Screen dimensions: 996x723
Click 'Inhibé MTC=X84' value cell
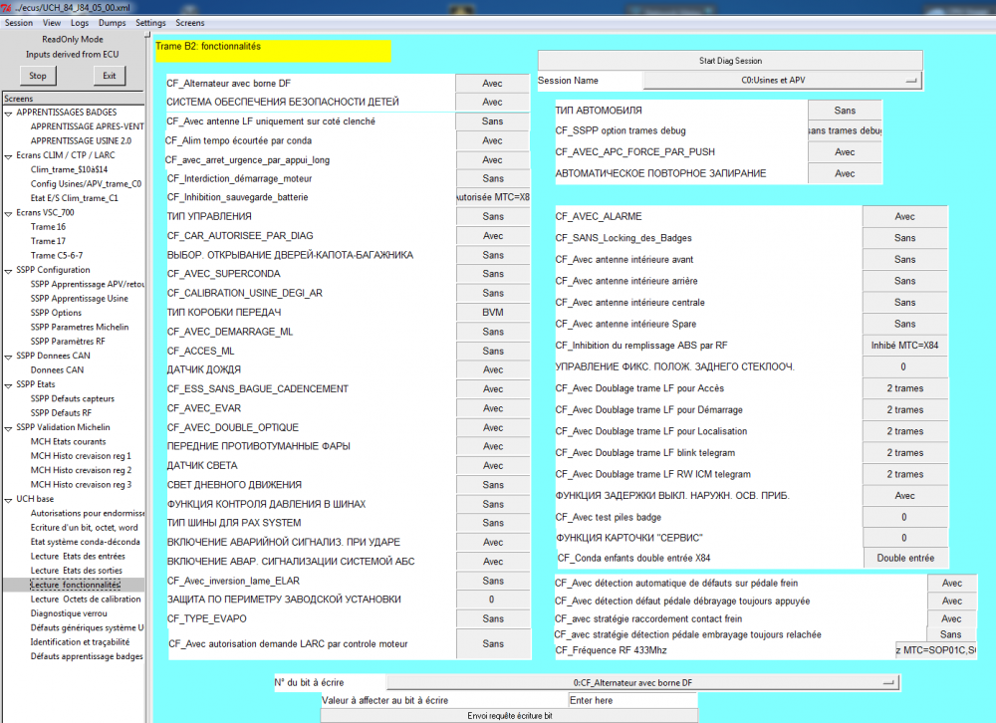tap(904, 346)
